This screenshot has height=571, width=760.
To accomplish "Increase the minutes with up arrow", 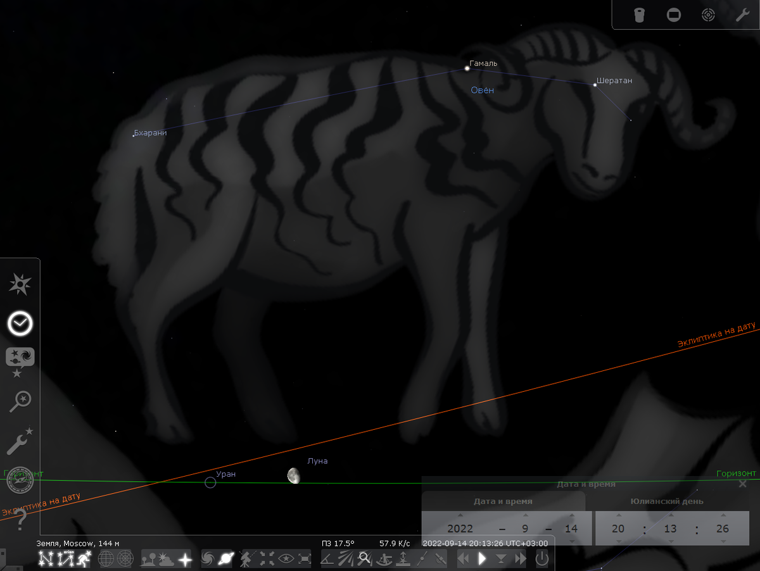I will 671,515.
